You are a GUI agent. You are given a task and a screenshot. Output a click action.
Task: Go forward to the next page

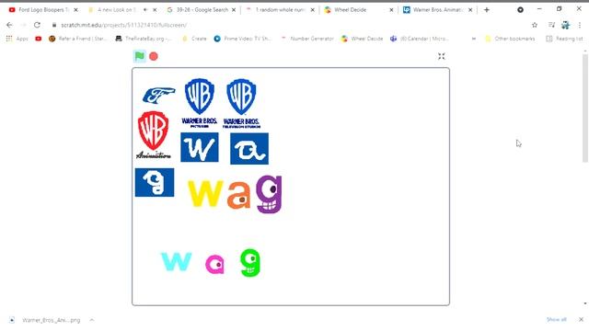pos(23,25)
